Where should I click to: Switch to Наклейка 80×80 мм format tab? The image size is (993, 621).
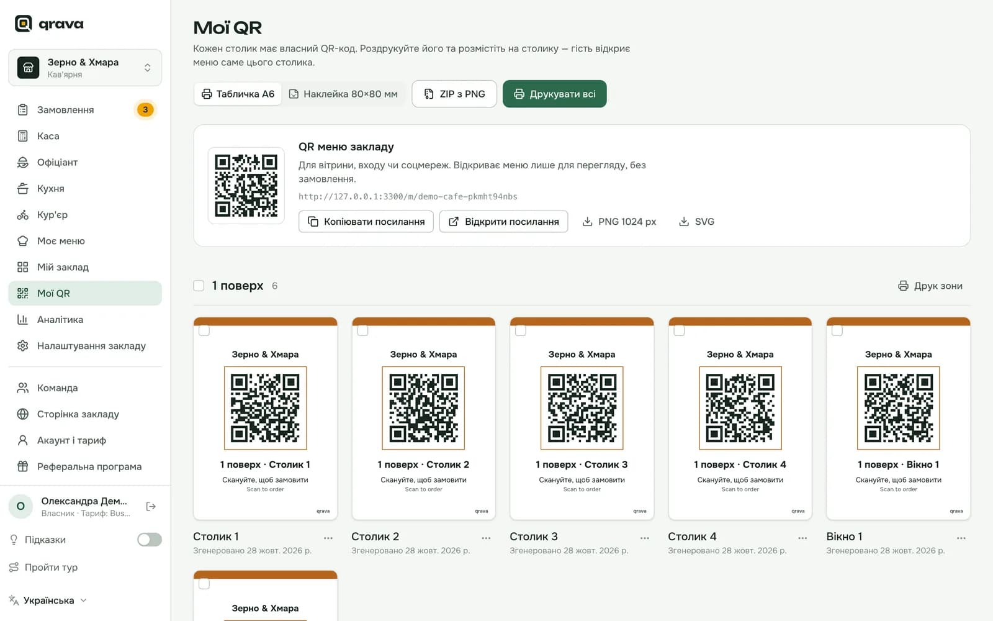pos(344,94)
